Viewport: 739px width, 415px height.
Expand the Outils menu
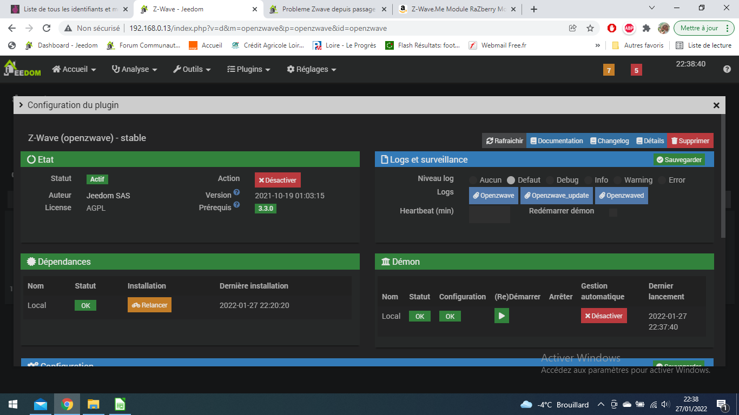(192, 69)
